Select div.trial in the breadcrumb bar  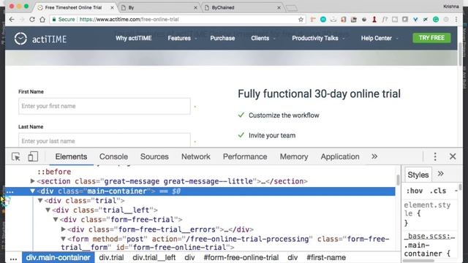click(x=111, y=257)
